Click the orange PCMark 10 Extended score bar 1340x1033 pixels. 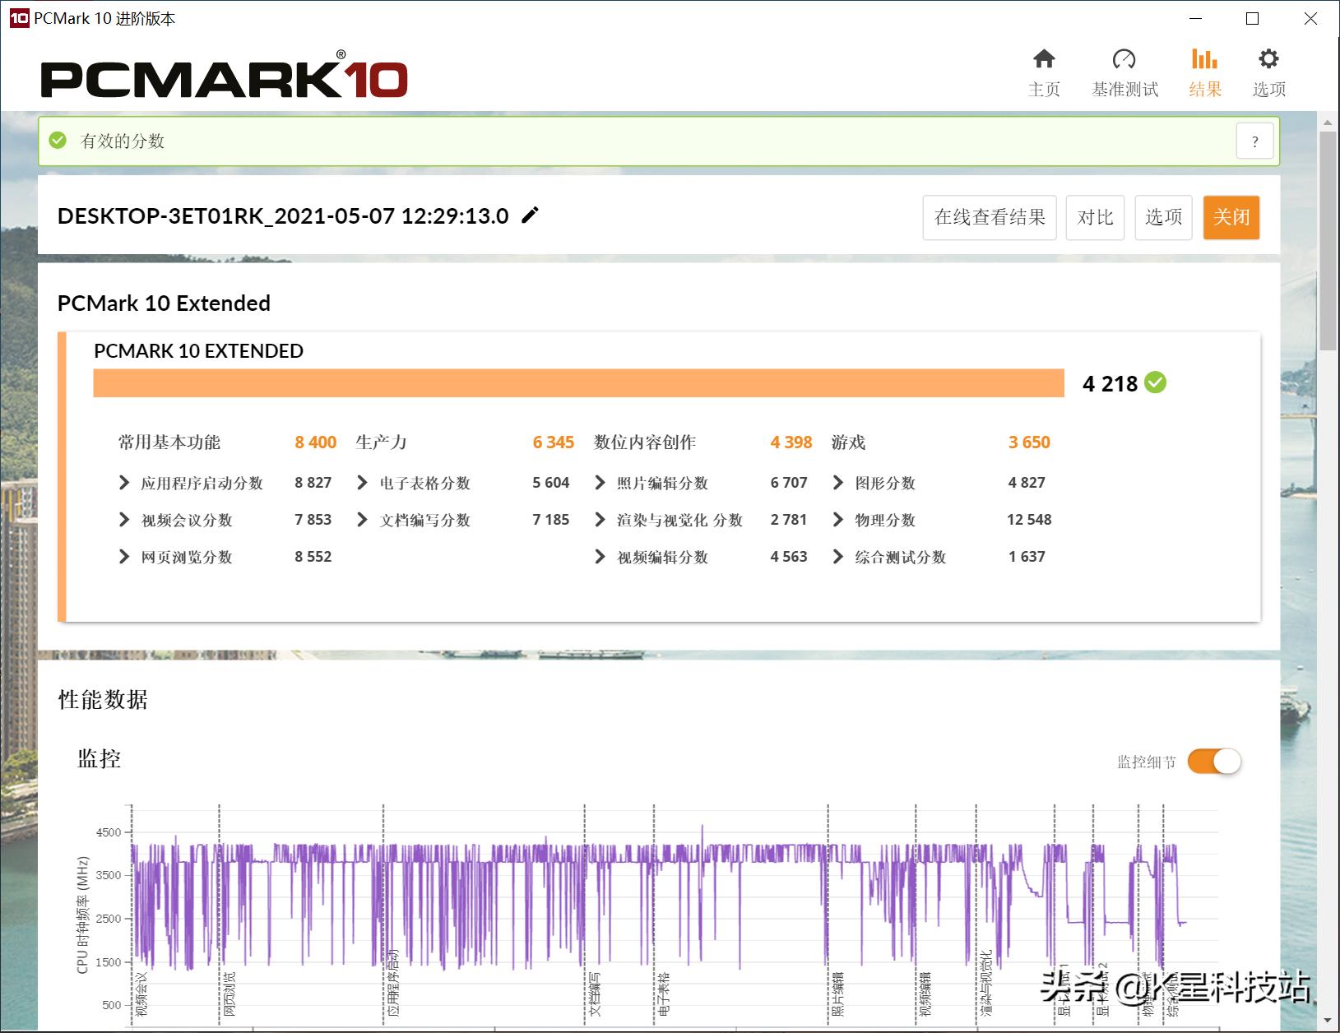pyautogui.click(x=578, y=383)
